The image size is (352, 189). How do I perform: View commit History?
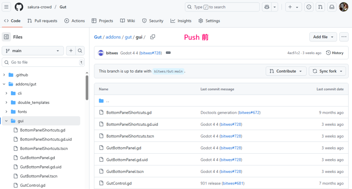(x=335, y=53)
